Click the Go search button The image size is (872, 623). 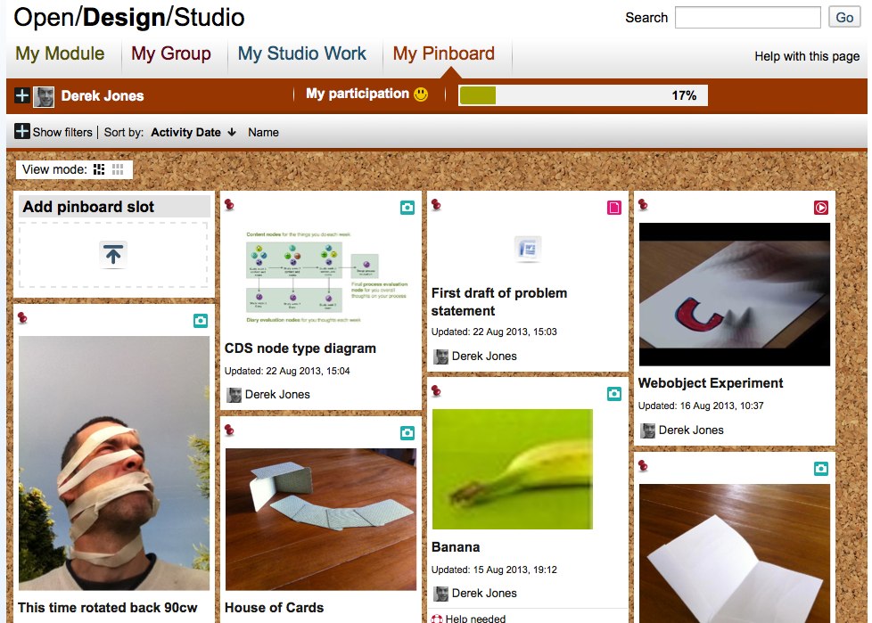844,17
